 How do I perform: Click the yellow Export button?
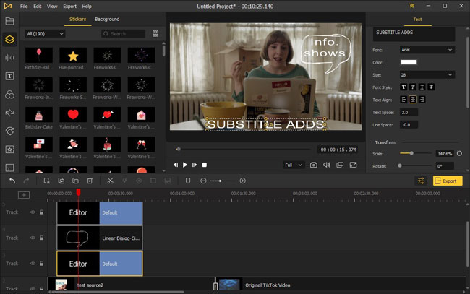click(447, 181)
